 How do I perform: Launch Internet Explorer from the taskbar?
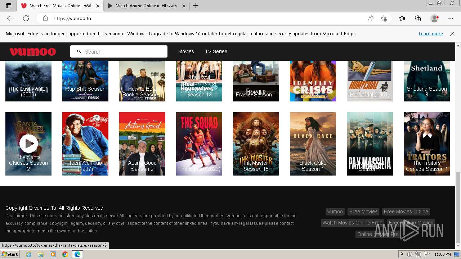coord(29,254)
